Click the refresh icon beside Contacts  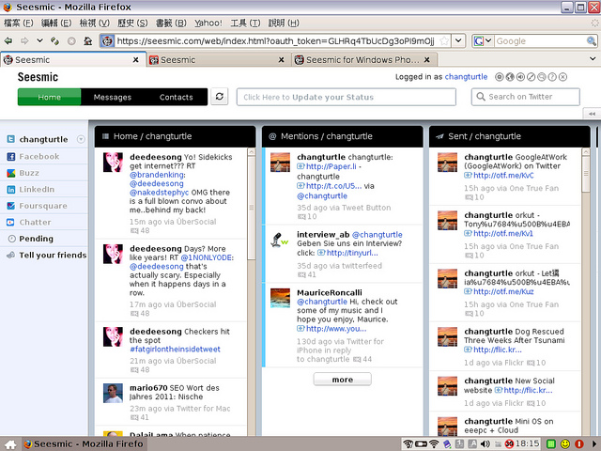click(x=219, y=97)
